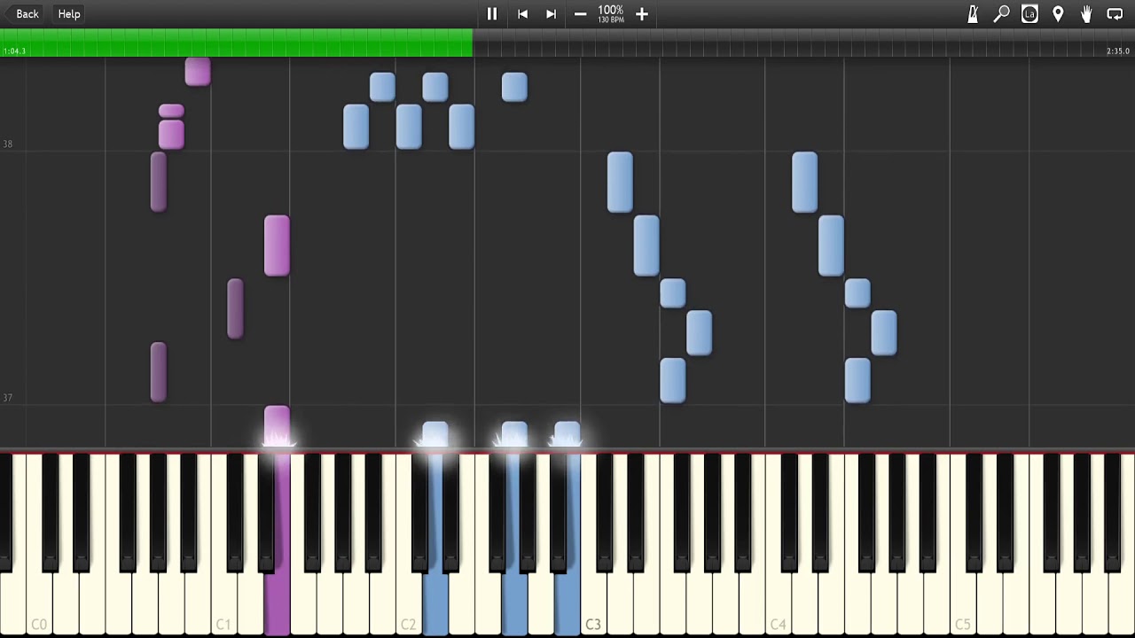Toggle the metronome icon
Screen dimensions: 1135x638
coord(973,14)
